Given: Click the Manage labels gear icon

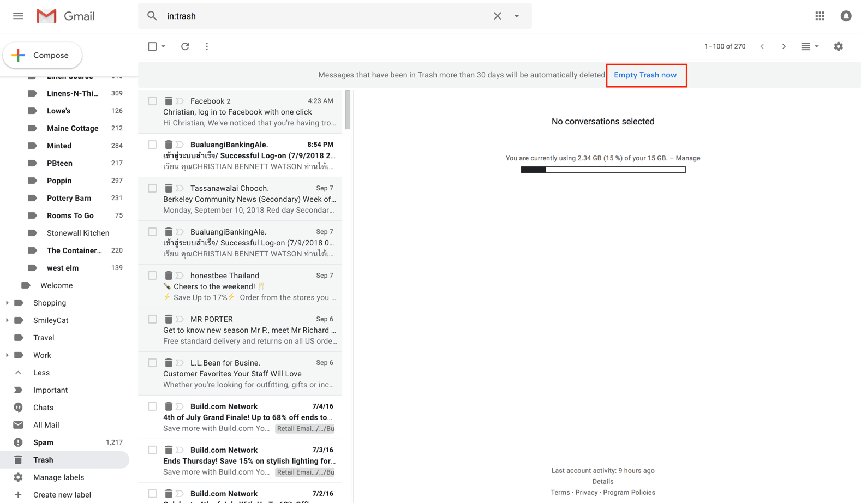Looking at the screenshot, I should point(18,477).
